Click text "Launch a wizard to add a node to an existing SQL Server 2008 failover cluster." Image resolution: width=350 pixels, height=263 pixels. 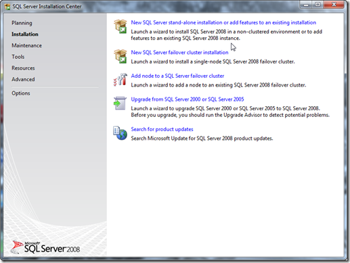(219, 85)
